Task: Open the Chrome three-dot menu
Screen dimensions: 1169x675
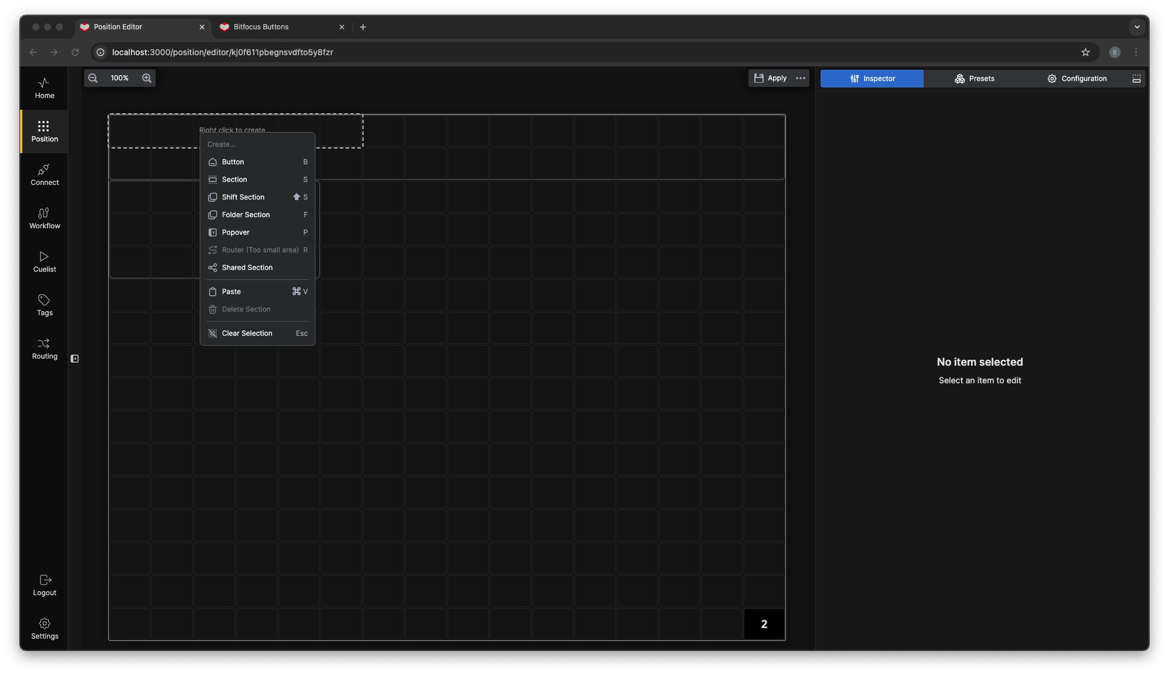Action: click(x=1136, y=52)
